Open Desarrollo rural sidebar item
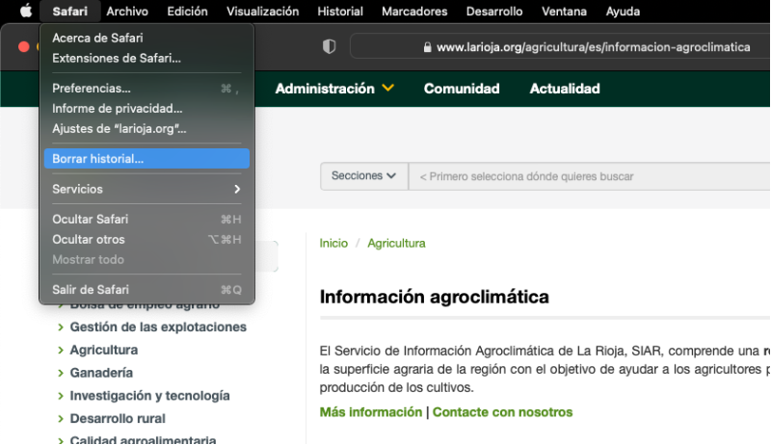The width and height of the screenshot is (771, 445). (118, 419)
